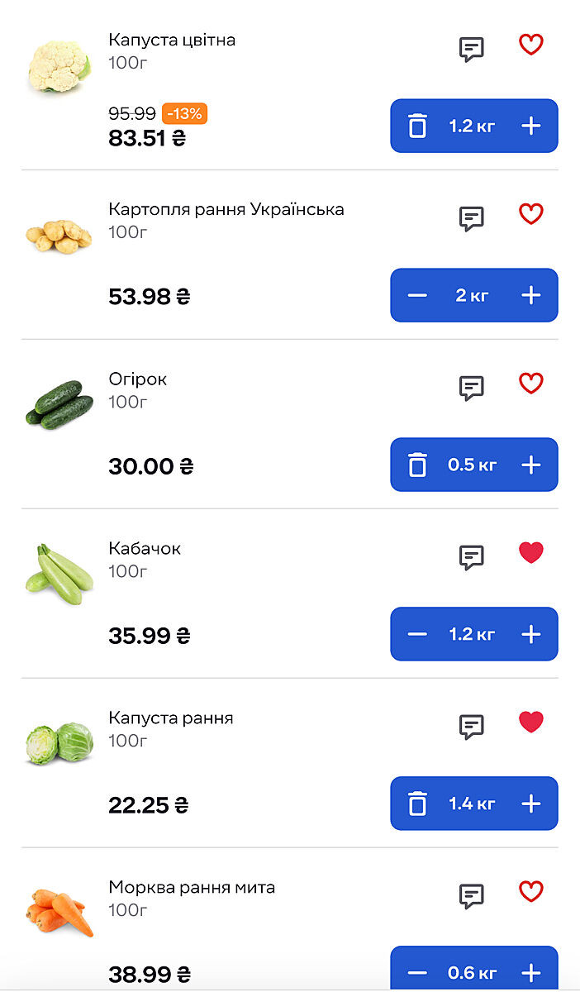
Task: Click the 1.4 кг quantity for Капуста рання
Action: point(472,804)
